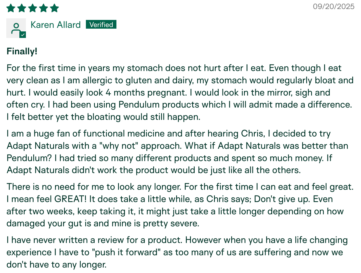Click the review title "Finally!"

point(22,51)
